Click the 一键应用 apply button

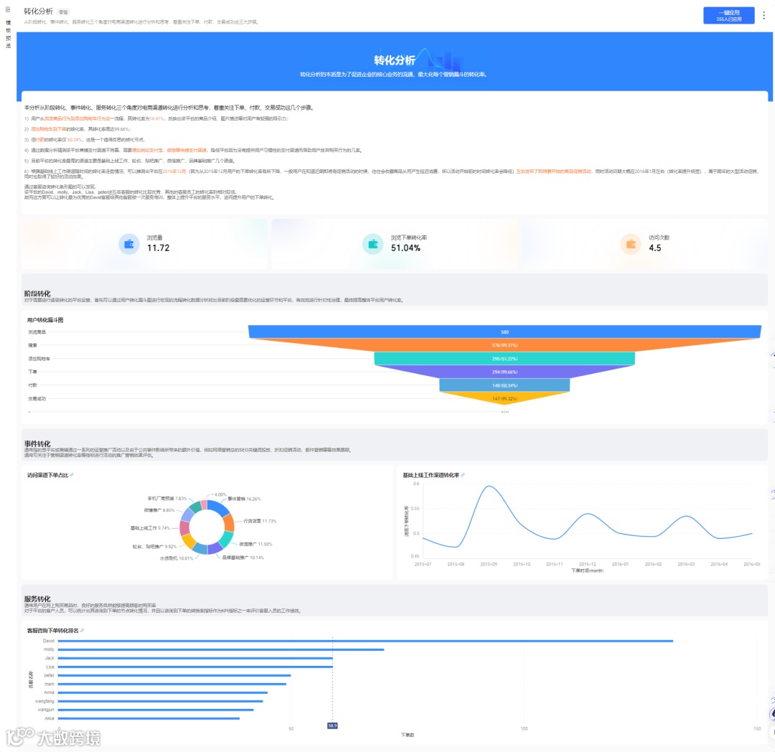[x=728, y=15]
